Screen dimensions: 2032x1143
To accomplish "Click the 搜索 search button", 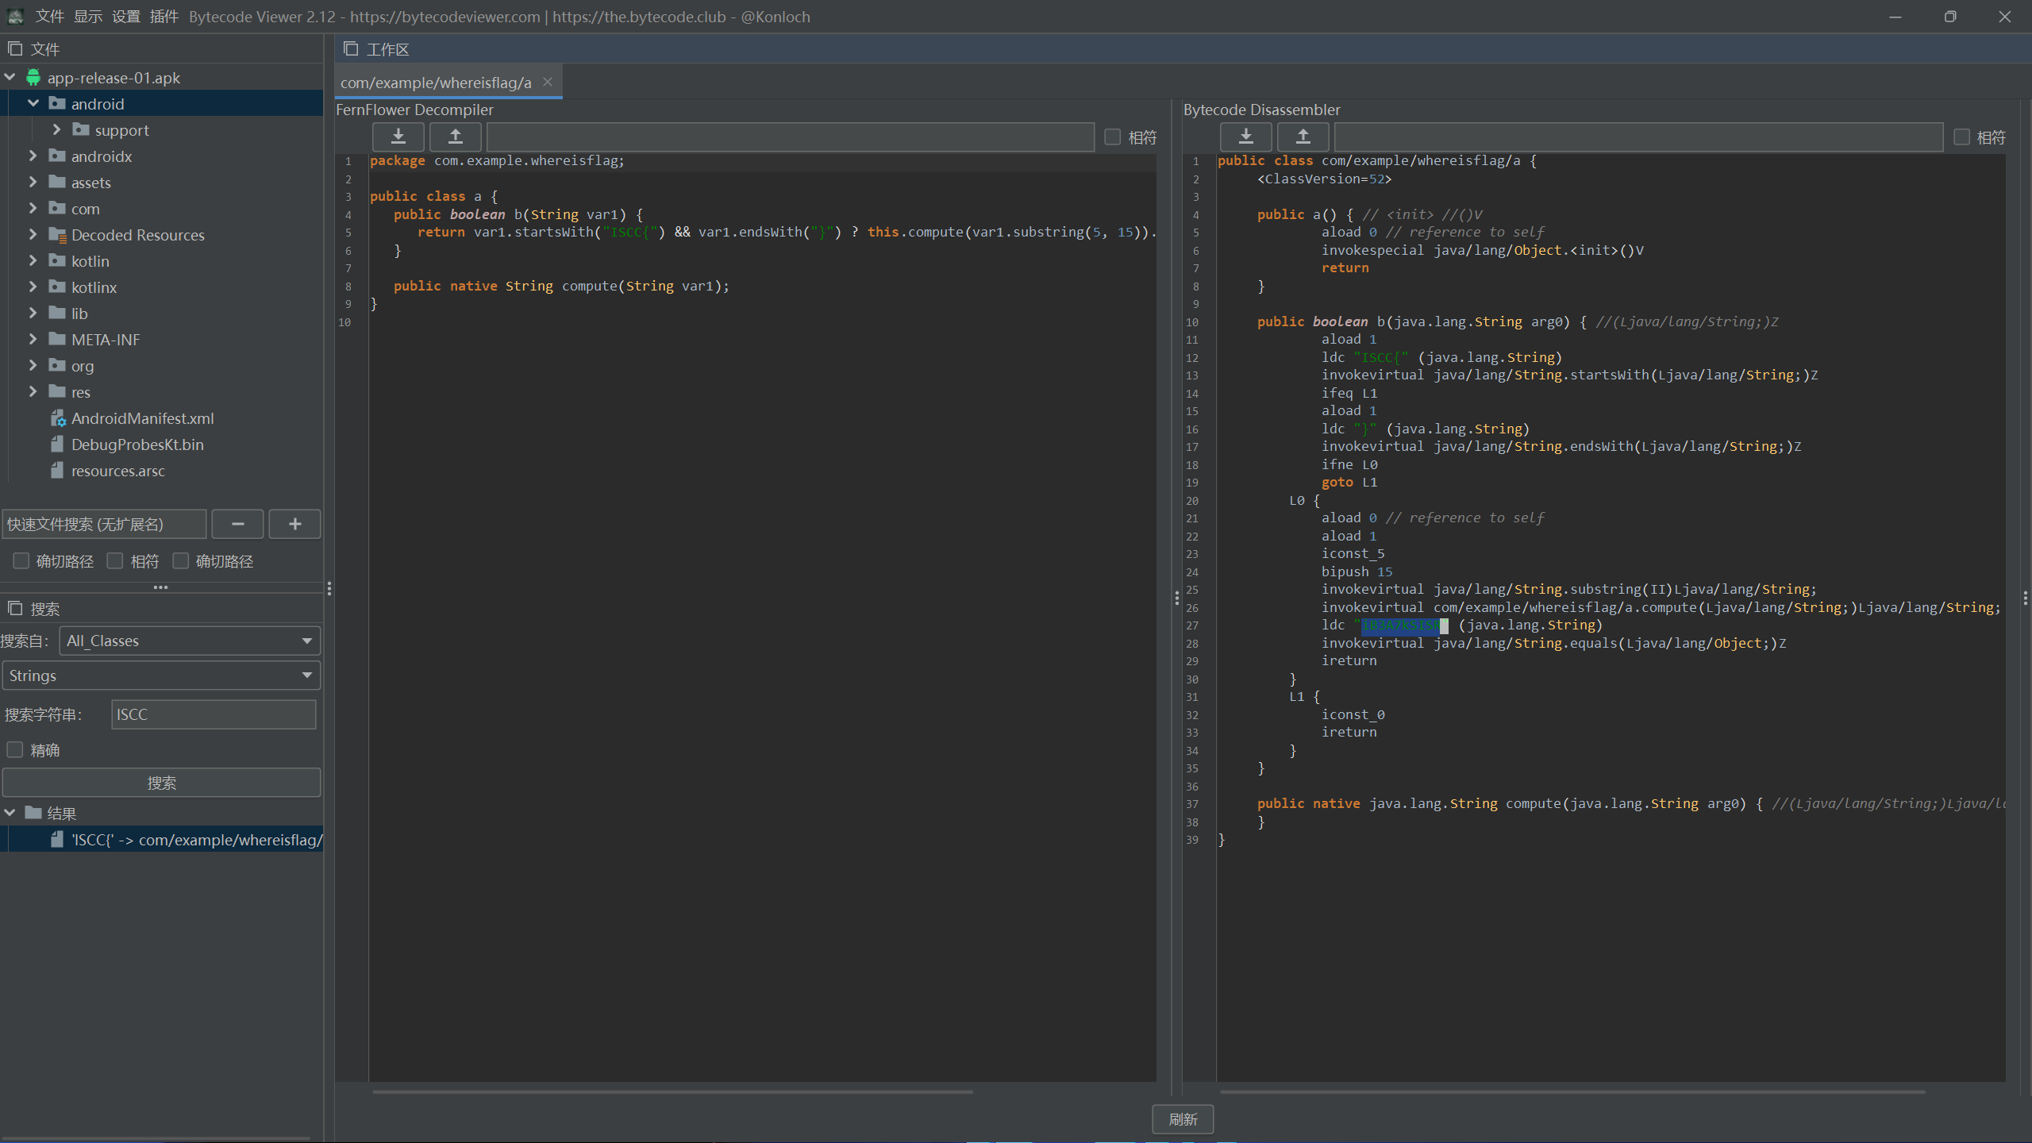I will click(161, 783).
